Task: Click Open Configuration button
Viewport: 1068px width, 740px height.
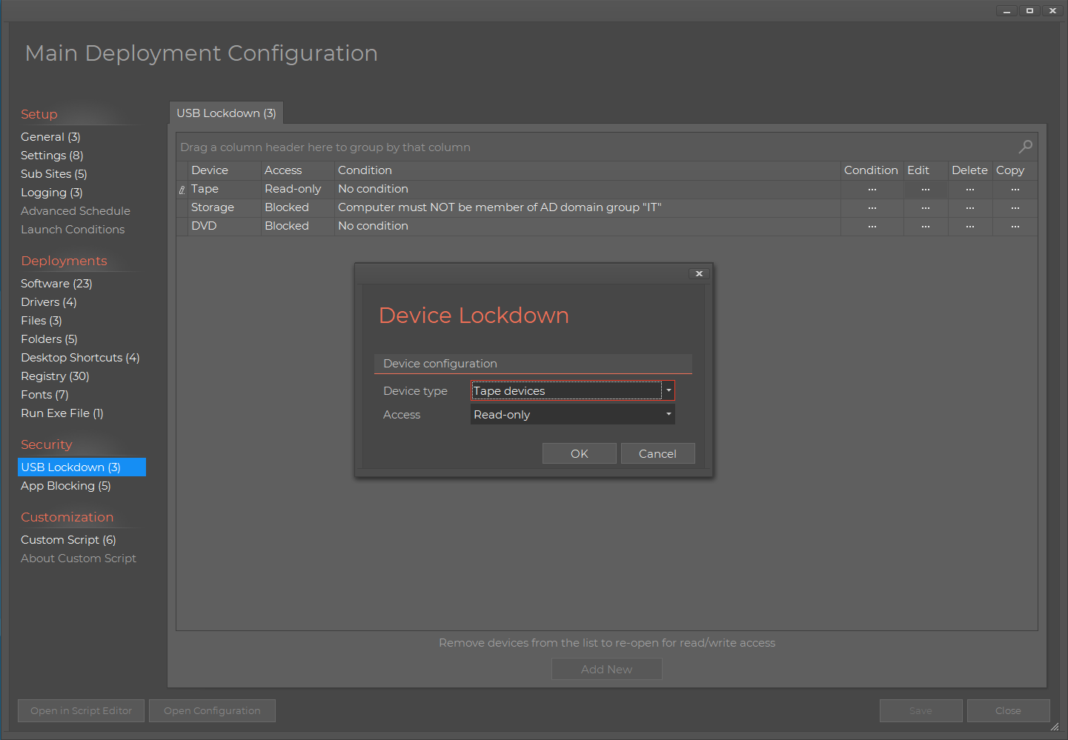Action: (x=212, y=710)
